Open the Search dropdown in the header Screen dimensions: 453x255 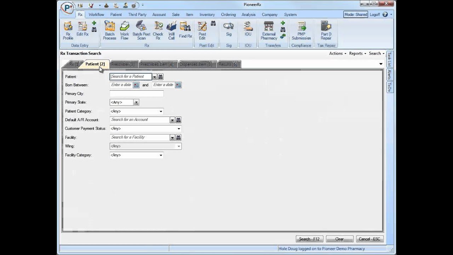[377, 53]
